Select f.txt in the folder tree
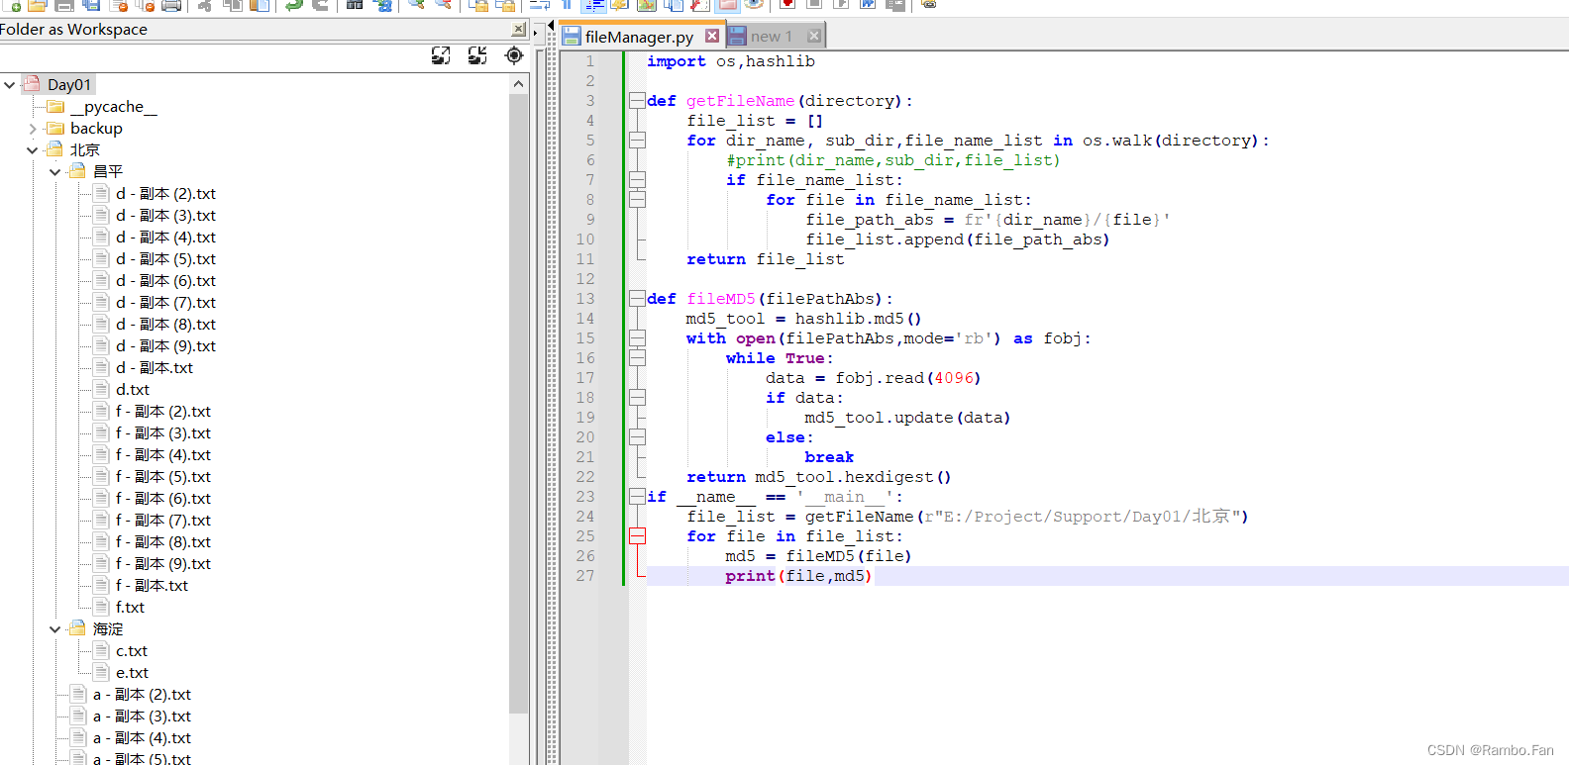1569x765 pixels. pyautogui.click(x=130, y=607)
